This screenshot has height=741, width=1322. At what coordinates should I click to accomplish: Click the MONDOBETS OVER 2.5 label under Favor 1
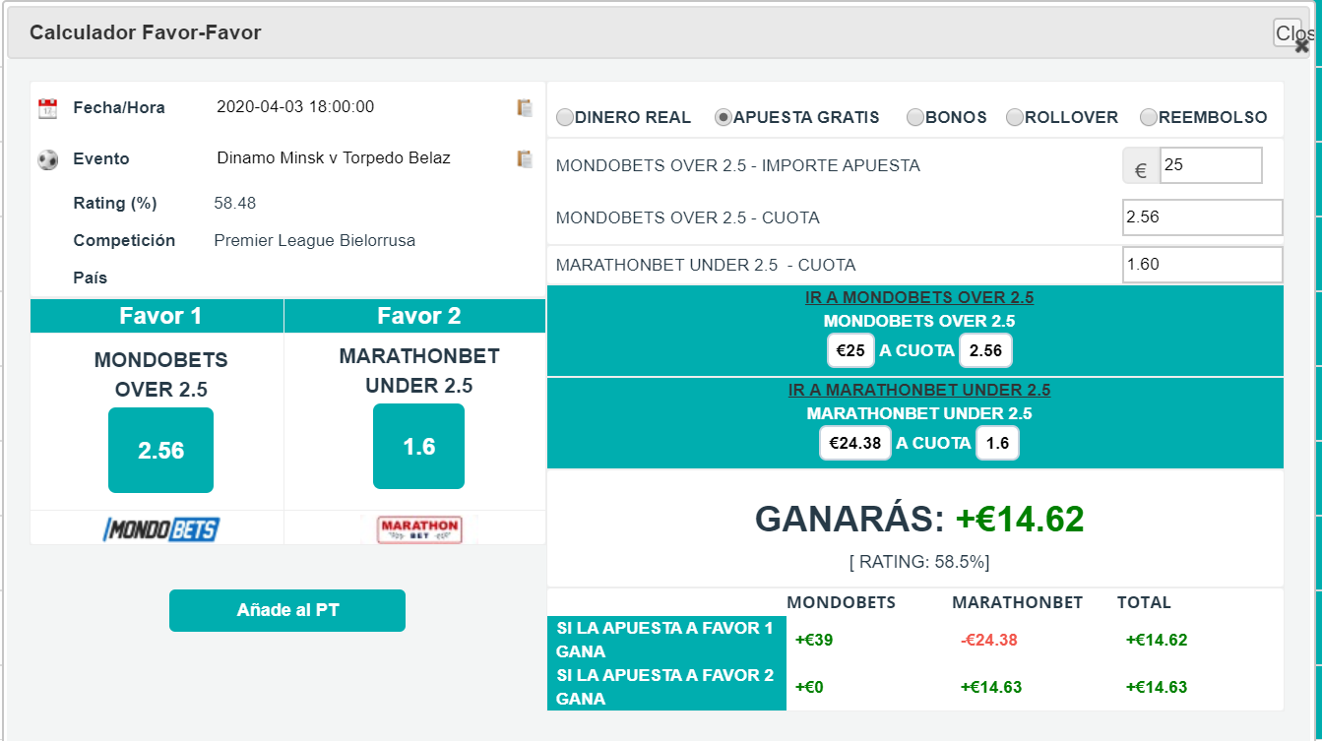coord(160,375)
